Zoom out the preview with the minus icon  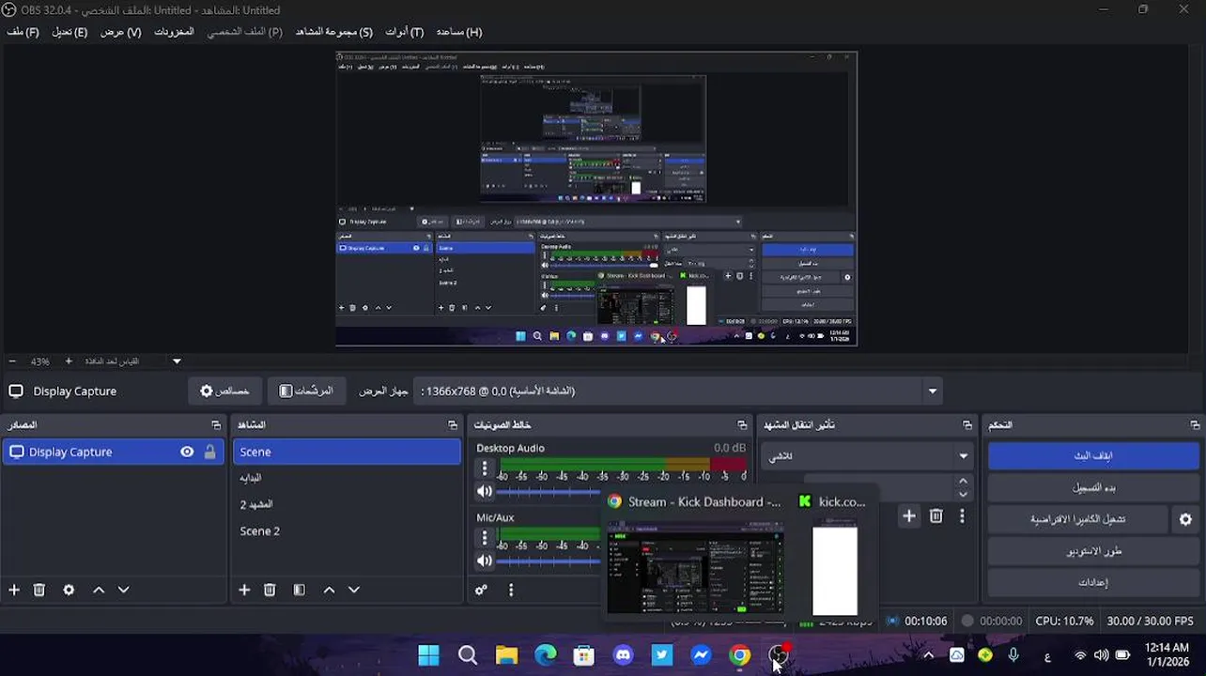(x=12, y=361)
